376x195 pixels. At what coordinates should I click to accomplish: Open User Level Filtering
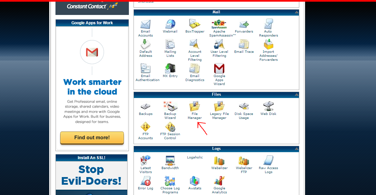(219, 49)
